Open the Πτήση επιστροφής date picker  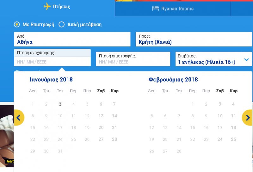tap(133, 59)
